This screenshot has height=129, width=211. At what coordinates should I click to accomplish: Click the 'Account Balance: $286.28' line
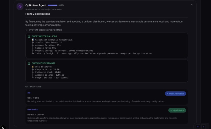tap(50, 75)
